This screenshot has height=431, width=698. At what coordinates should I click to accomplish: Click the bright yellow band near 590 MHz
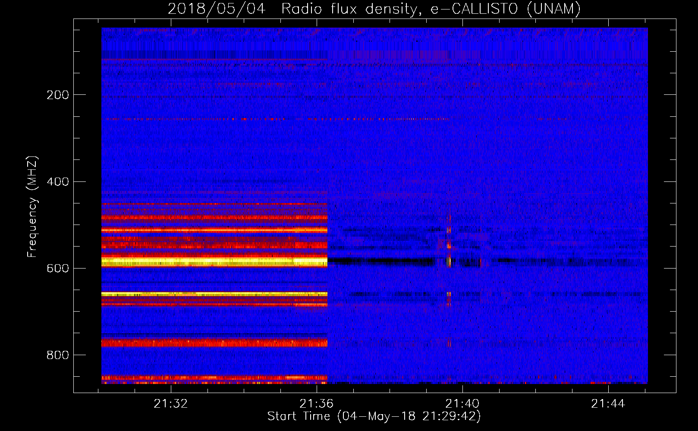[x=214, y=262]
